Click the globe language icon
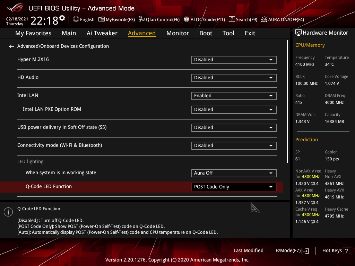 [76, 19]
